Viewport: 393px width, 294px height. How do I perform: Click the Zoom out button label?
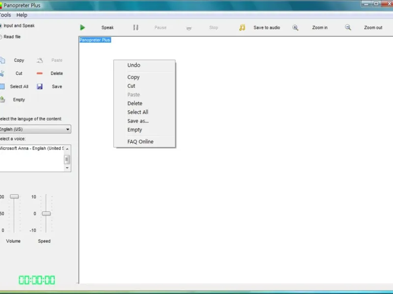373,27
